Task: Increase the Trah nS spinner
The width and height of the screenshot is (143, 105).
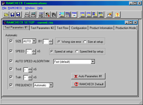Action: [x=30, y=76]
